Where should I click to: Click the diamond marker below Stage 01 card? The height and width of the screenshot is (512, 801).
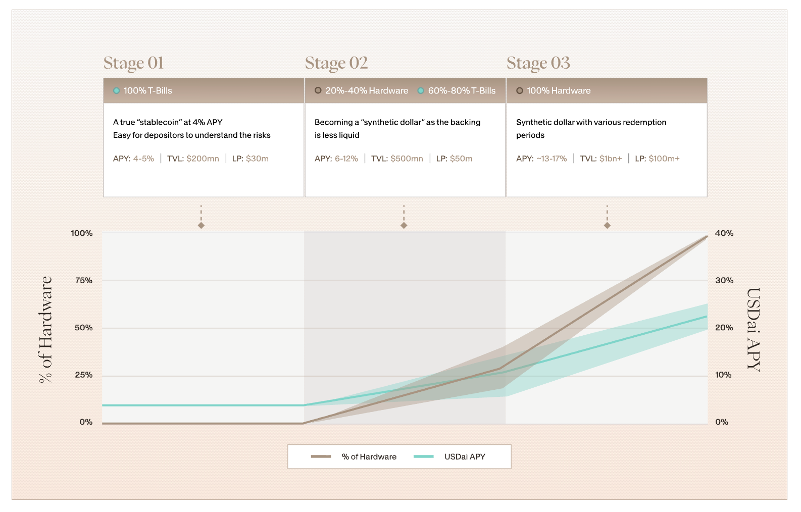pos(201,225)
